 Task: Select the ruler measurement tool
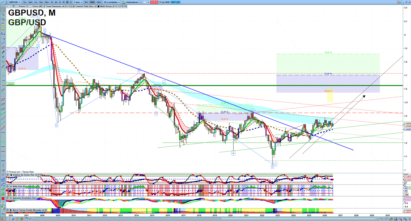pos(3,90)
